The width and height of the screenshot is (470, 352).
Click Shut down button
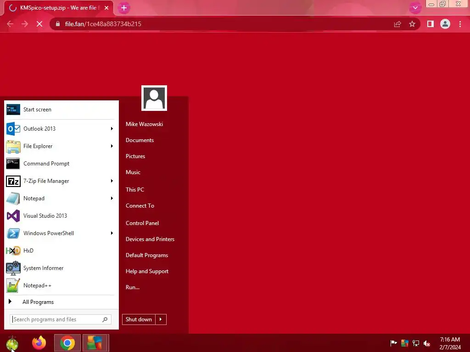[x=139, y=319]
